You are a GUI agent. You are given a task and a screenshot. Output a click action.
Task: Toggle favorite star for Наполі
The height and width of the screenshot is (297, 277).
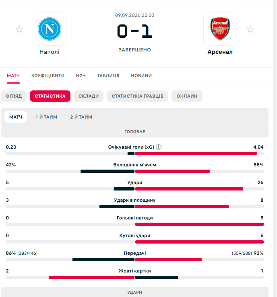pos(19,29)
